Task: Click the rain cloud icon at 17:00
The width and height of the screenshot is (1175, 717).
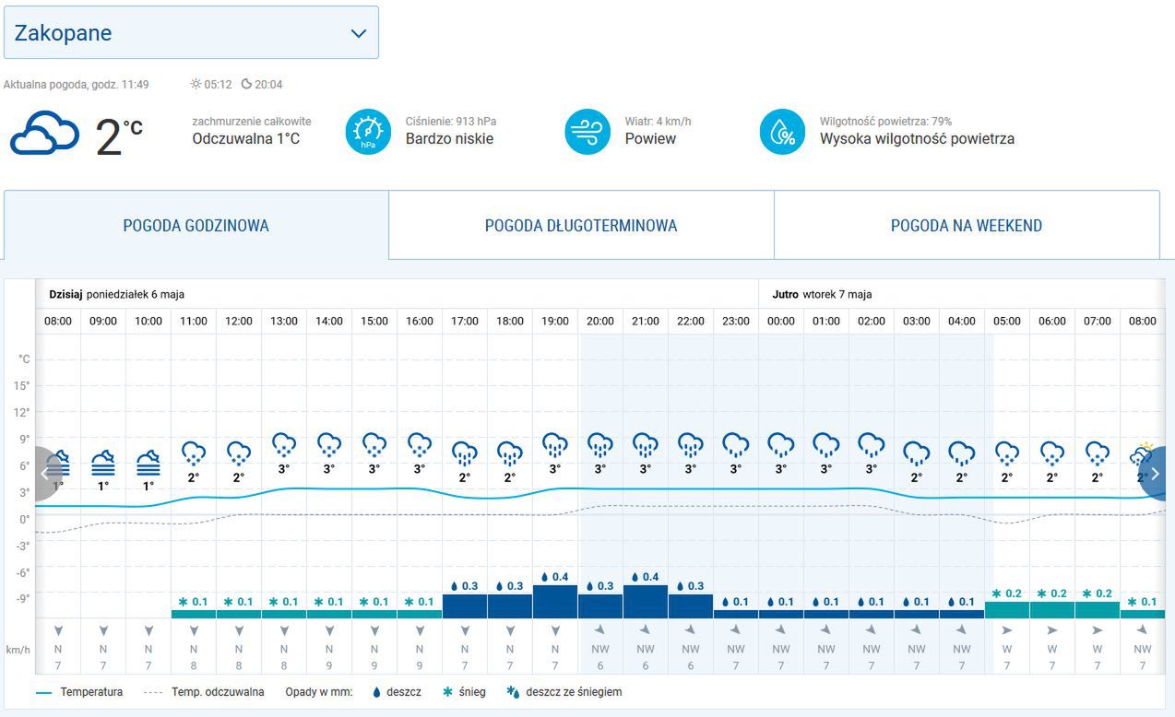Action: coord(465,453)
